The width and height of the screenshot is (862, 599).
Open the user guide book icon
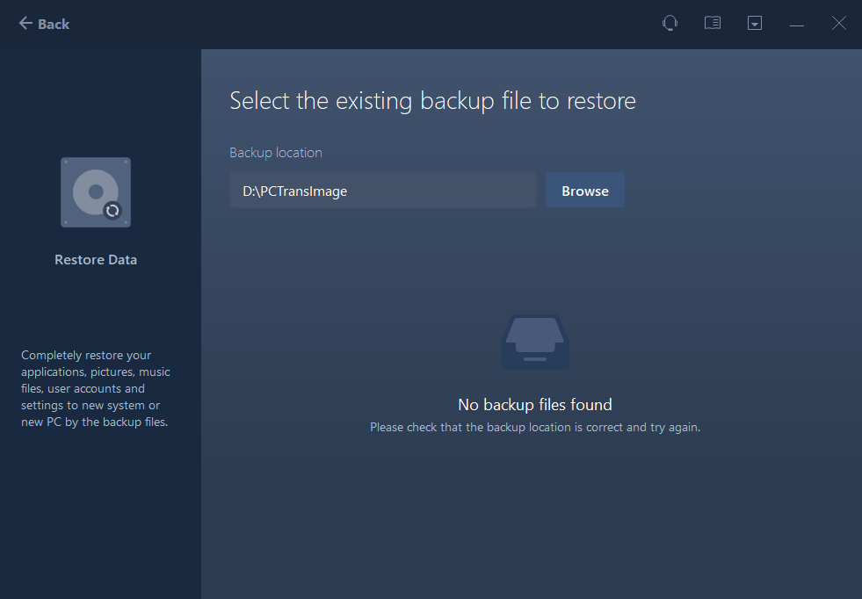point(713,24)
